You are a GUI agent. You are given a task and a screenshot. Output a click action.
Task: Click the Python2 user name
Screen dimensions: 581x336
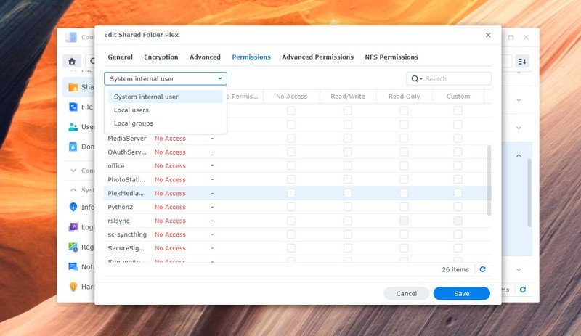point(120,207)
